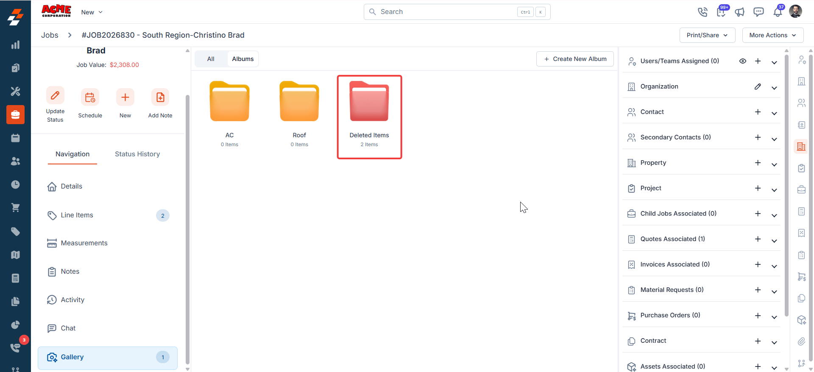
Task: Open attachments paperclip icon on right rail
Action: coord(801,341)
